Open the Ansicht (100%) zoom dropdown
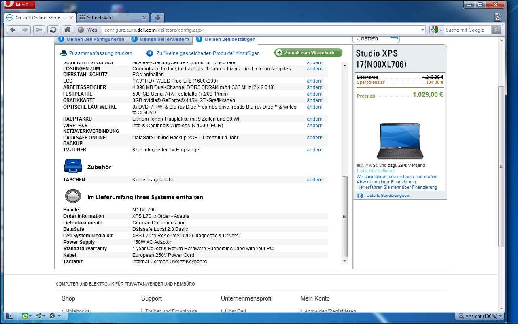 click(480, 316)
